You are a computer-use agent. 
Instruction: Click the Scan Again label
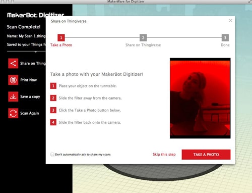(x=30, y=113)
